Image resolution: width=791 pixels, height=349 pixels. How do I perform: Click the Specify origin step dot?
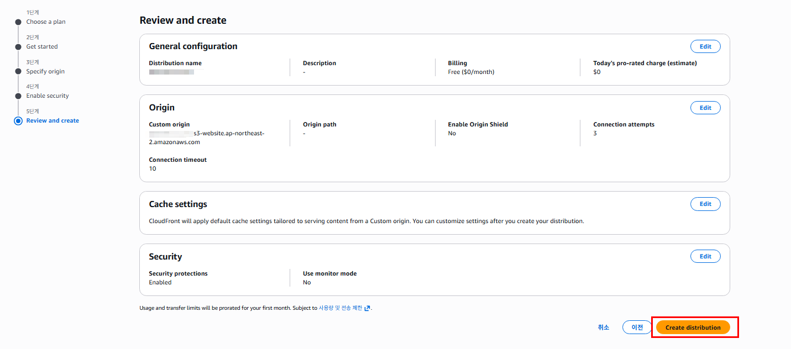pyautogui.click(x=18, y=72)
